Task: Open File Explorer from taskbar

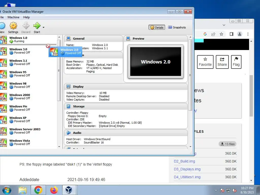Action: click(x=23, y=190)
